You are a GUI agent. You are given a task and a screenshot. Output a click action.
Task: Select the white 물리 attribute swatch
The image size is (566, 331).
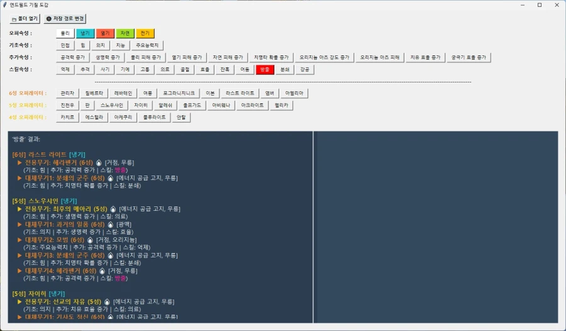point(65,33)
